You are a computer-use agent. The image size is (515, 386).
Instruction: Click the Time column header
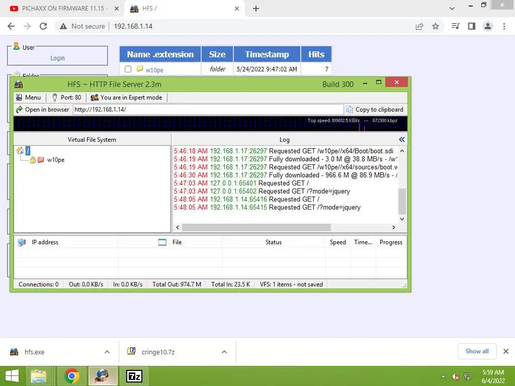point(363,242)
